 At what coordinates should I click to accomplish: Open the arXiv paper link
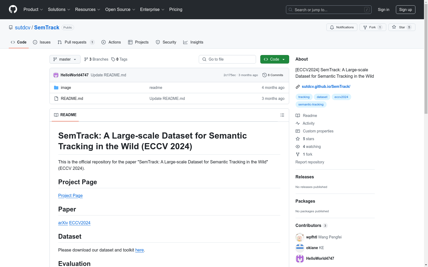(x=63, y=223)
